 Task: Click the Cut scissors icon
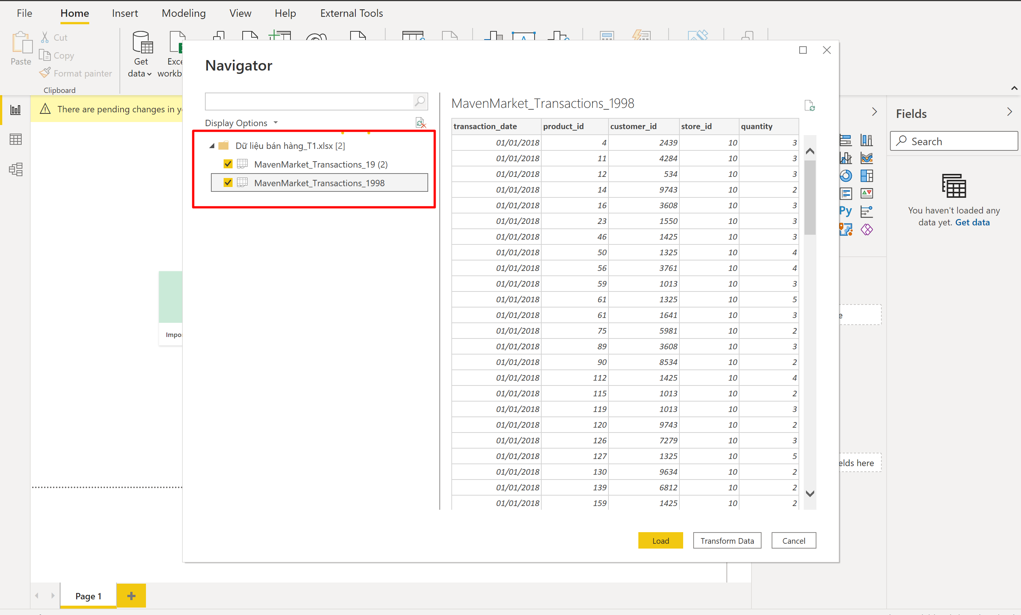[45, 37]
